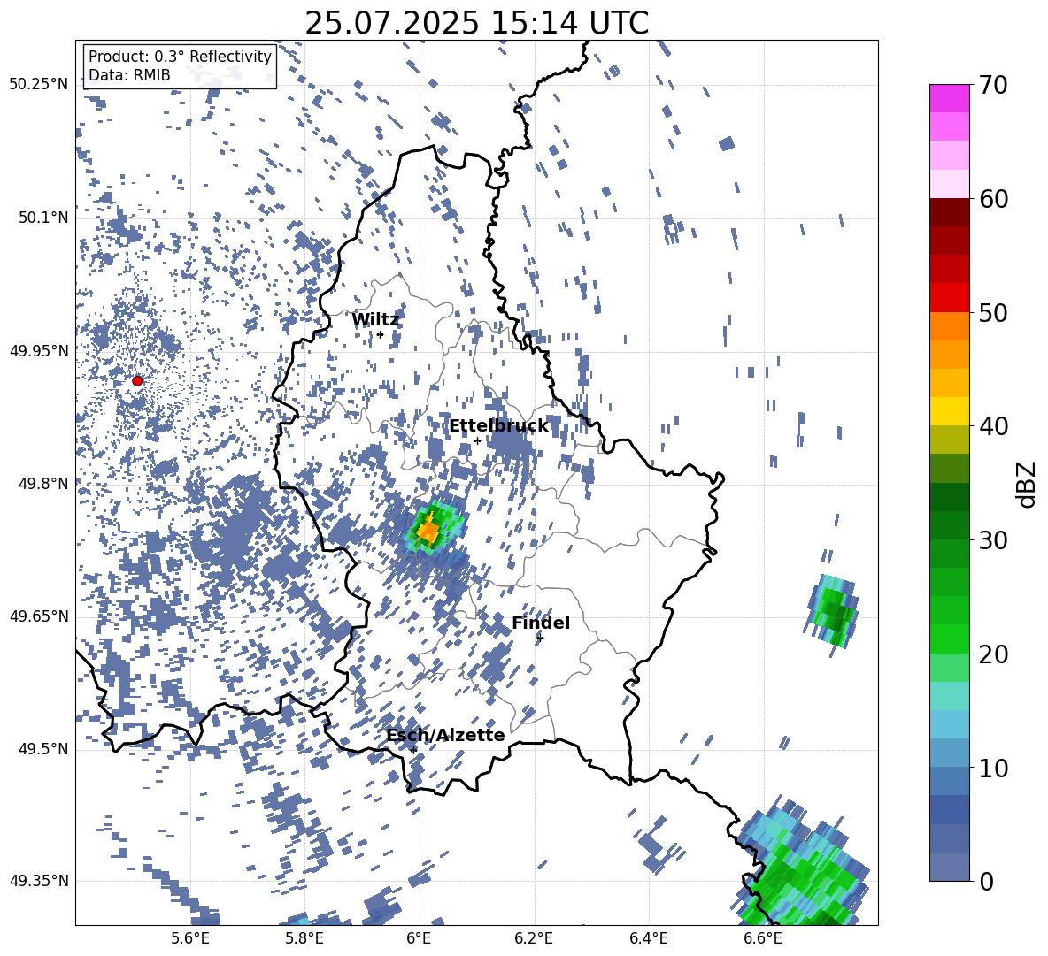Image resolution: width=1048 pixels, height=956 pixels.
Task: Click the 49.5°N latitude label
Action: pyautogui.click(x=42, y=749)
